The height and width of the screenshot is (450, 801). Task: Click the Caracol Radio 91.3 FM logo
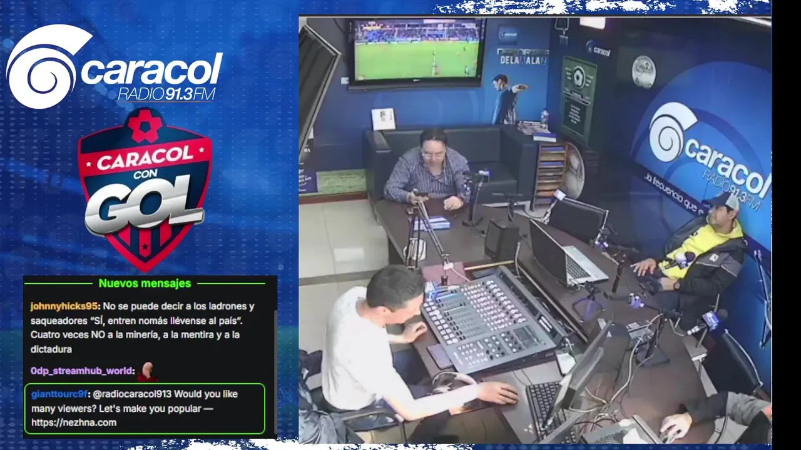coord(114,67)
